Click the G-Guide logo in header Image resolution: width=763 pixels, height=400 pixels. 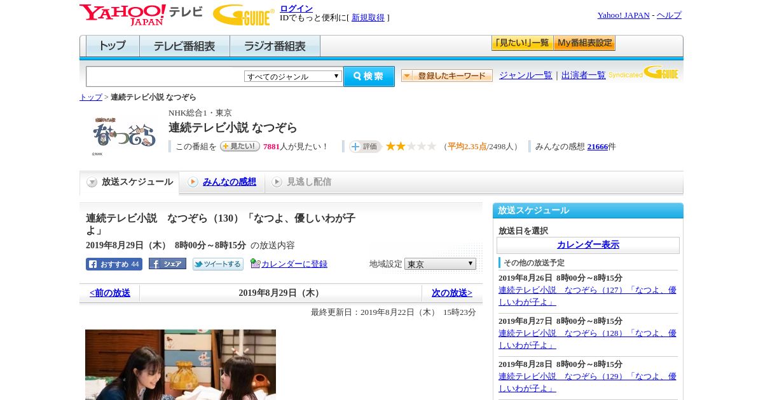(x=244, y=15)
